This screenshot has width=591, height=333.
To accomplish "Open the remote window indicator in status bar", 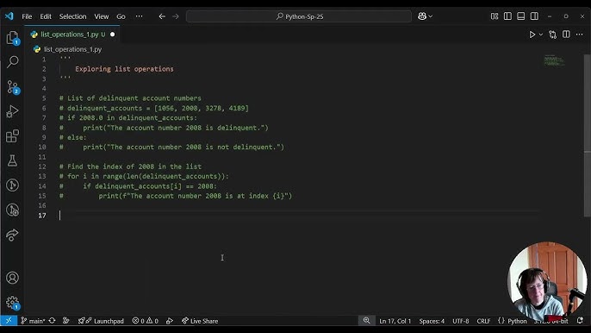I will 9,321.
